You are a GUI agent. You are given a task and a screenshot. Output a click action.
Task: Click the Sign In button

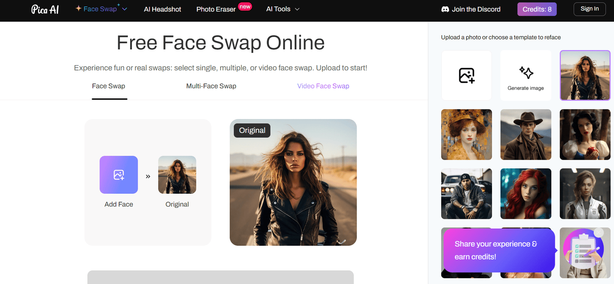click(589, 9)
